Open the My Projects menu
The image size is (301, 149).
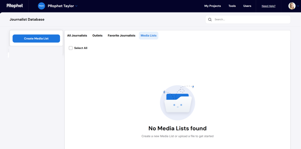[213, 6]
